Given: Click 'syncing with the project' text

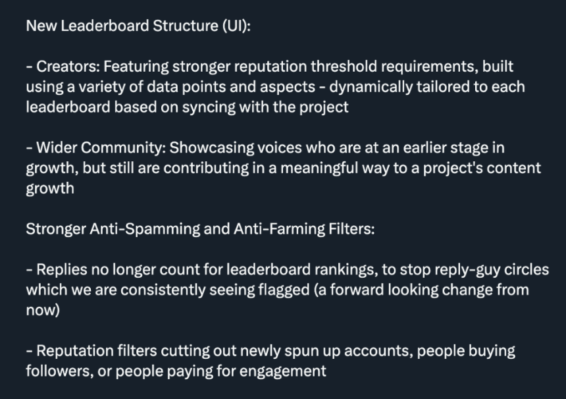Looking at the screenshot, I should click(265, 107).
